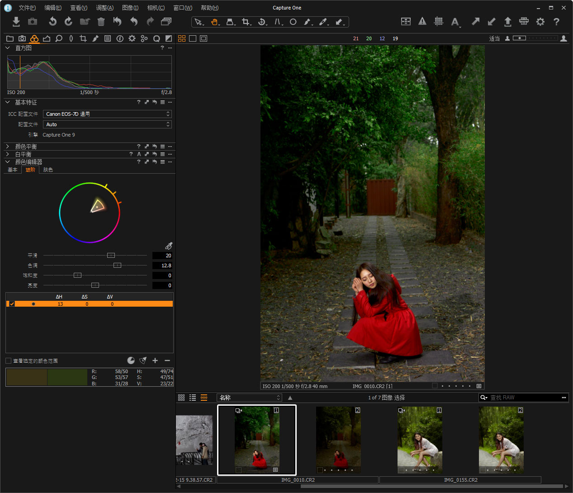Click the add color range plus button
The width and height of the screenshot is (573, 493).
155,360
